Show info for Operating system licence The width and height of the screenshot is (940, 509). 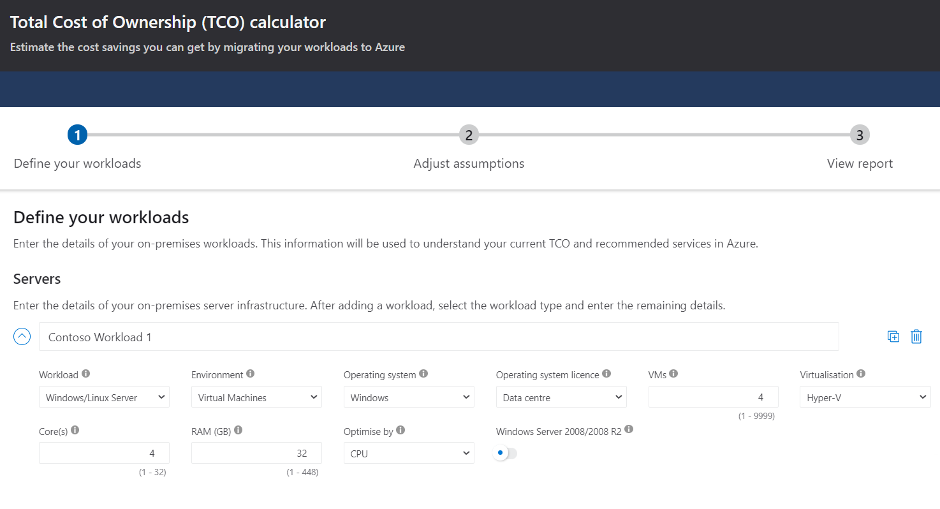pos(606,374)
